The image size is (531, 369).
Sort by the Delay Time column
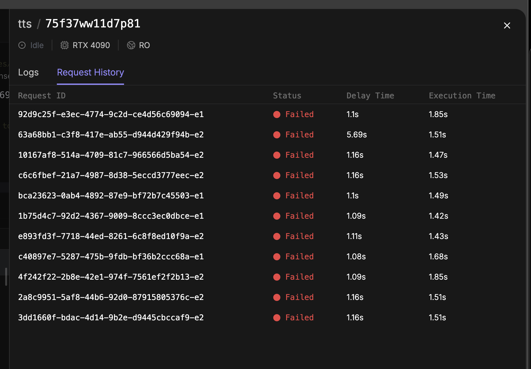[370, 95]
